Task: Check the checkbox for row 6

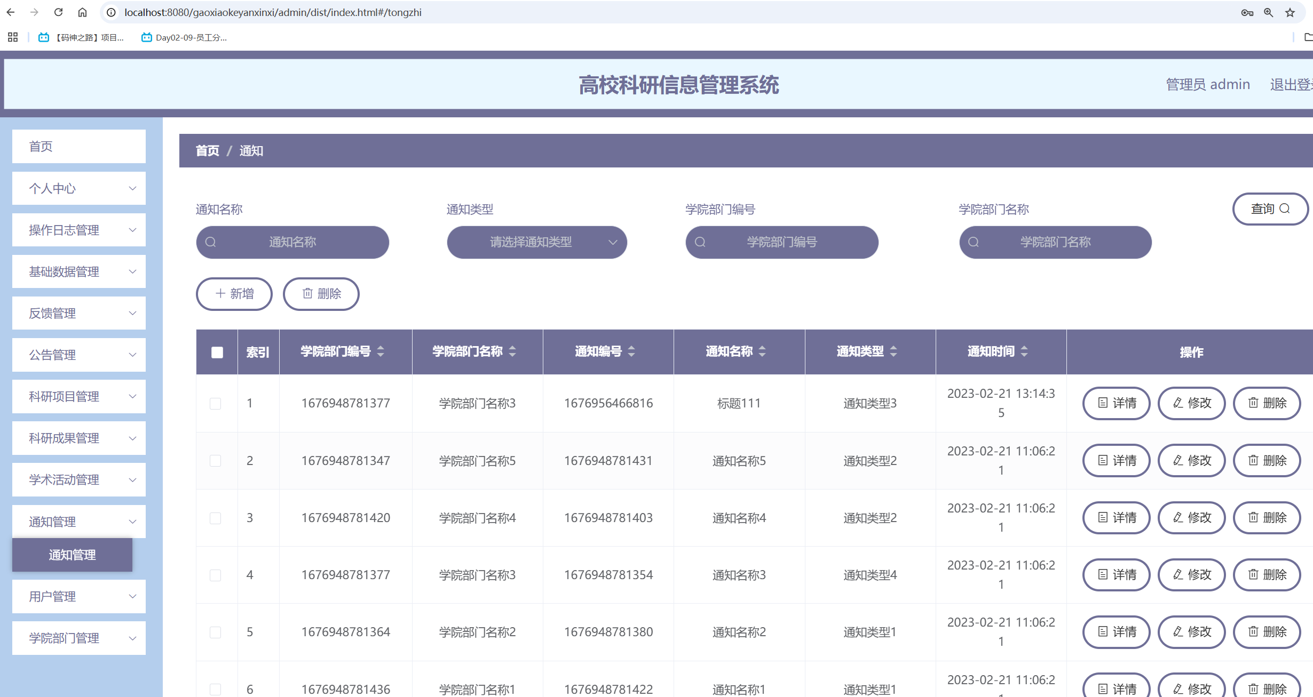Action: pos(216,690)
